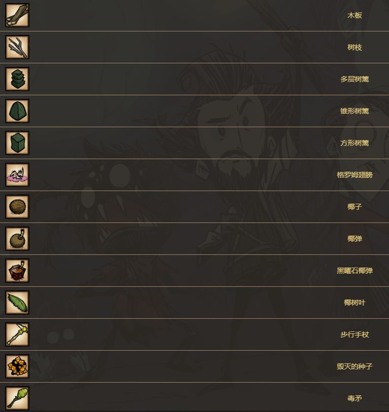Image resolution: width=389 pixels, height=412 pixels.
Task: Select the cone hedge (锥形树篱) icon
Action: (17, 111)
